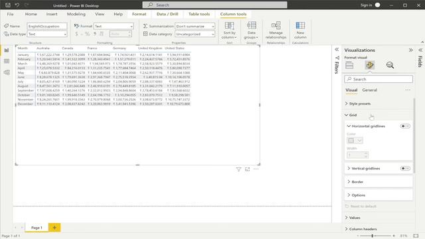Click Data groups icon
Image resolution: width=425 pixels, height=239 pixels.
click(251, 25)
